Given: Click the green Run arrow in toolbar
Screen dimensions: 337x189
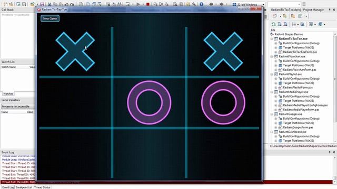Looking at the screenshot, I should [138, 4].
